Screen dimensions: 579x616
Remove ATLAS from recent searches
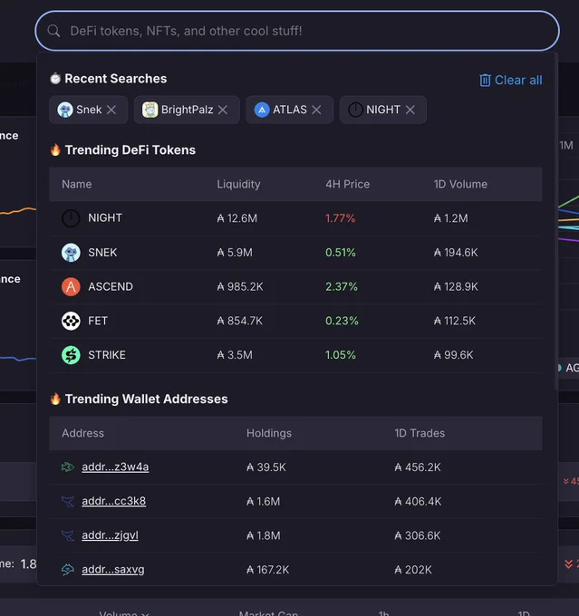click(316, 110)
